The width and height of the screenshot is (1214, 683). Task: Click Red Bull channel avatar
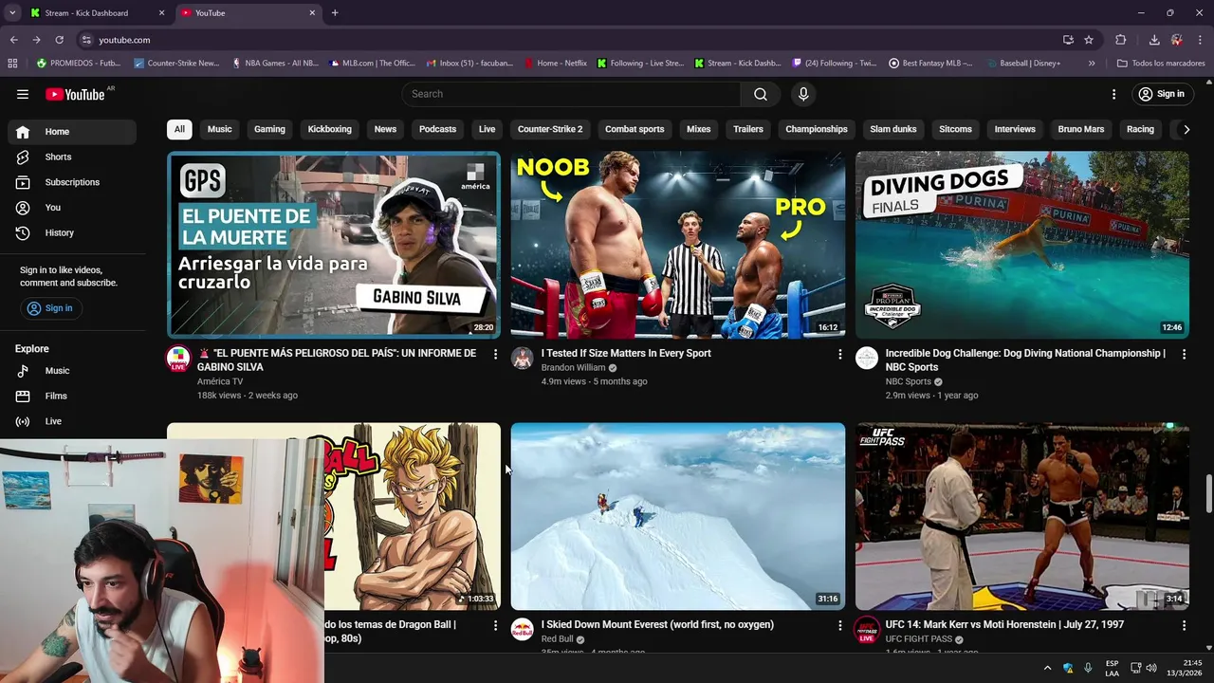523,629
